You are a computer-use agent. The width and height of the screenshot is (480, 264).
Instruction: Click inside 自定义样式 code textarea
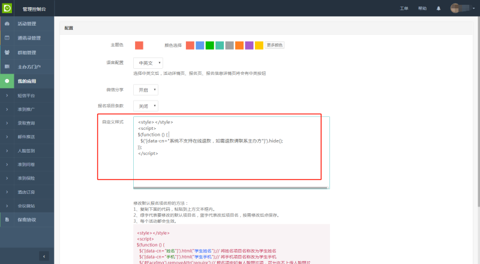pyautogui.click(x=232, y=152)
